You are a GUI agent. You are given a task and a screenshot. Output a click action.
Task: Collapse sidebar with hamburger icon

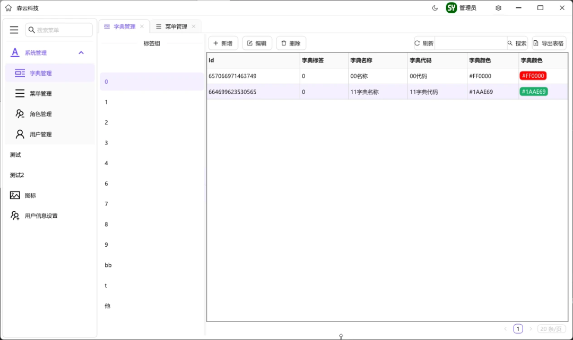click(x=14, y=30)
